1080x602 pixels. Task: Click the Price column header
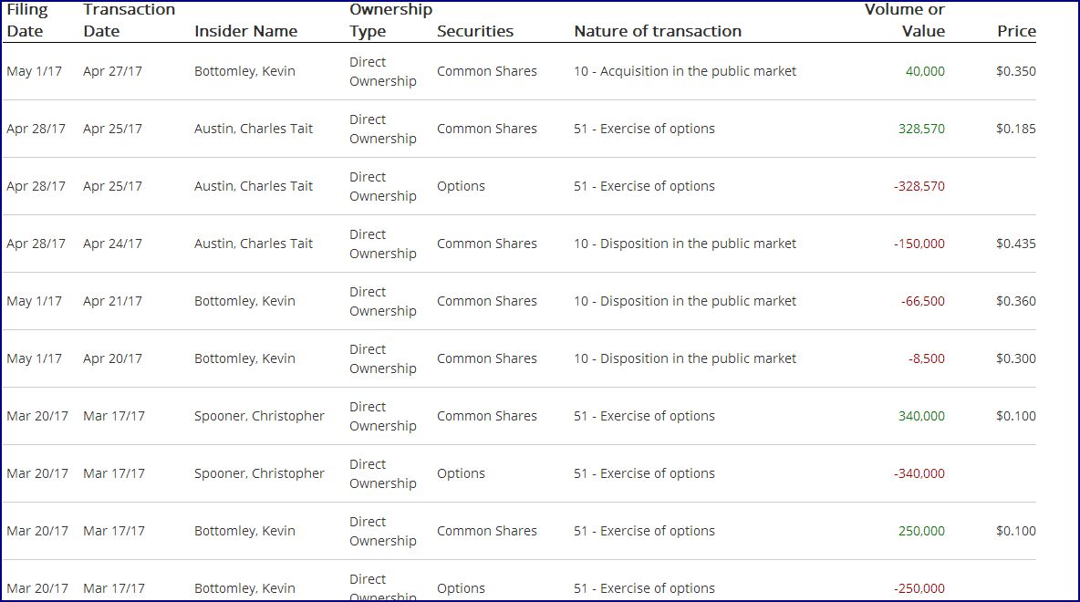click(1016, 31)
